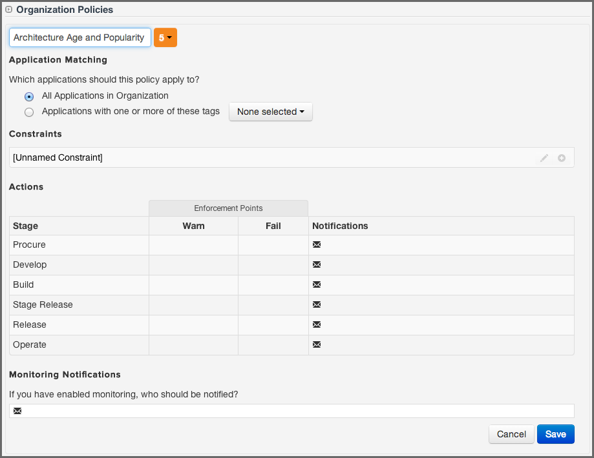Toggle the Warn enforcement point for Procure
The width and height of the screenshot is (594, 458).
click(x=193, y=244)
